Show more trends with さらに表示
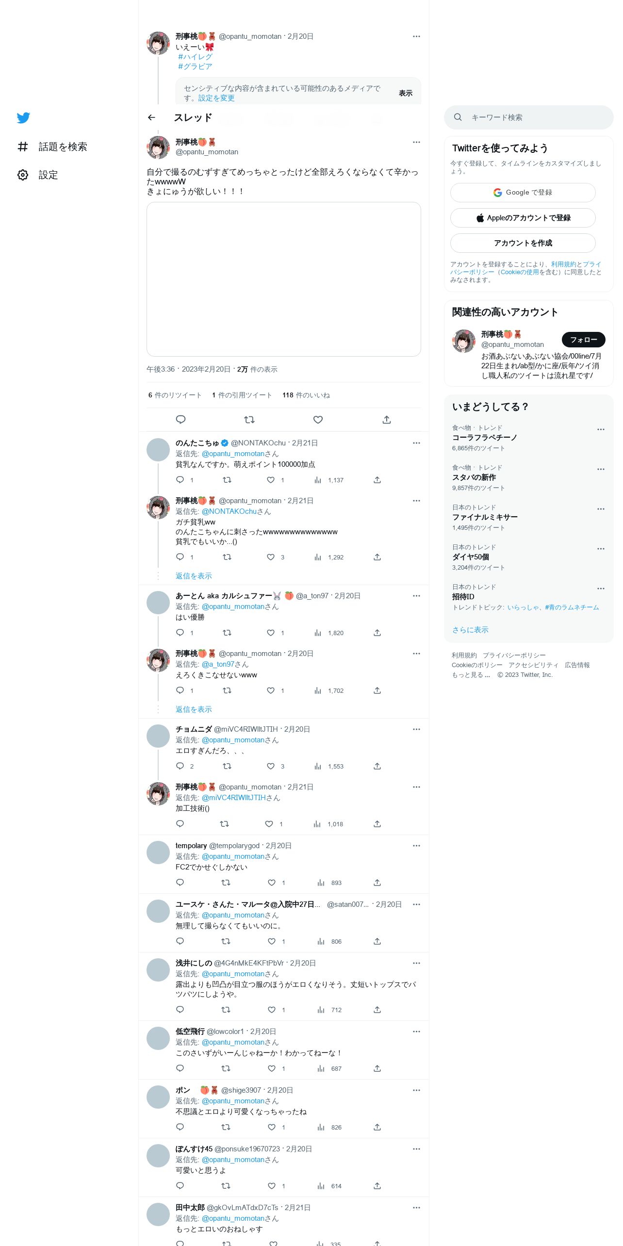Image resolution: width=623 pixels, height=1246 pixels. (x=470, y=630)
